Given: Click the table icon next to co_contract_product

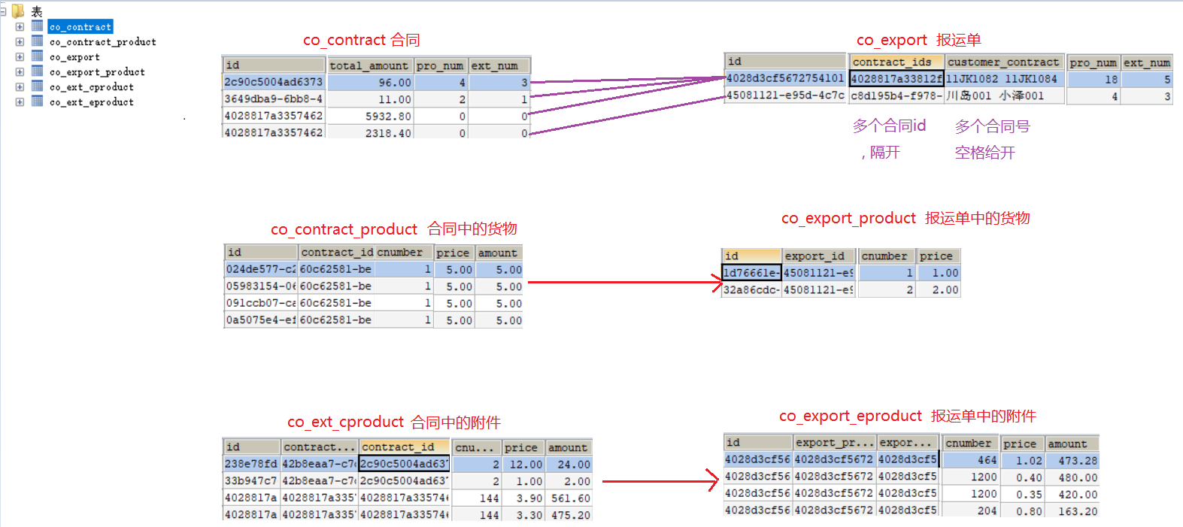Looking at the screenshot, I should tap(37, 41).
